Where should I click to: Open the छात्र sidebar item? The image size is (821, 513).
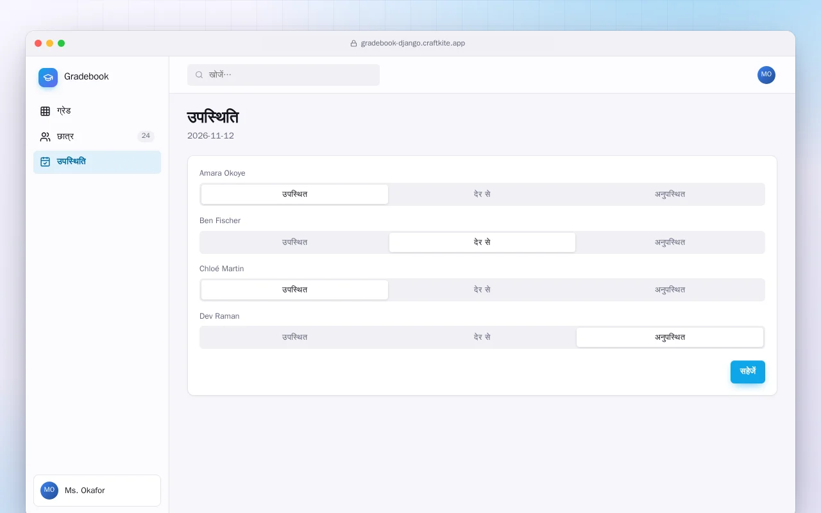(97, 137)
